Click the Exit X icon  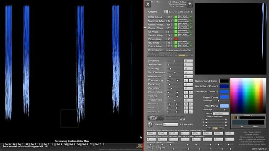point(148,4)
